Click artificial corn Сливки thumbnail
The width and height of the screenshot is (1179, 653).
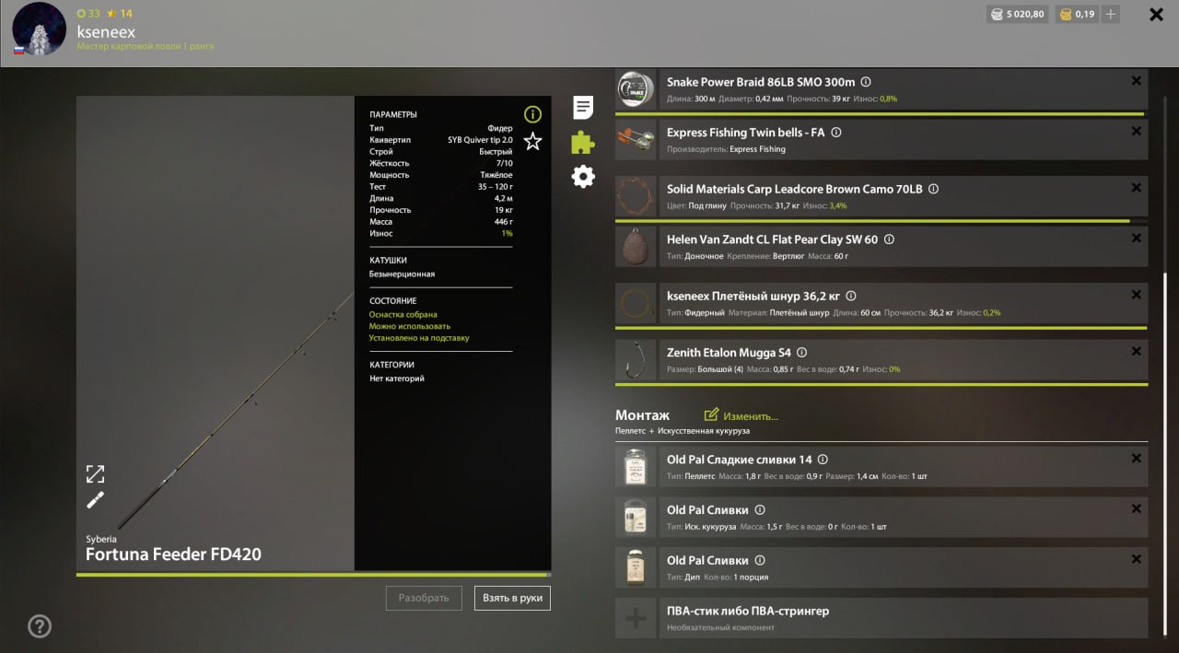(636, 517)
